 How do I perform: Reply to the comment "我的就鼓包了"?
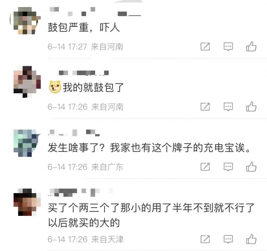(x=228, y=107)
